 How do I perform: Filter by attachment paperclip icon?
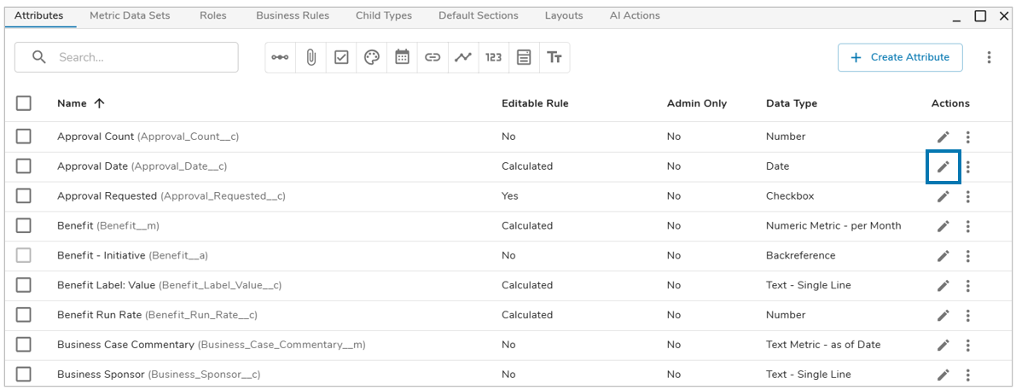pos(311,57)
